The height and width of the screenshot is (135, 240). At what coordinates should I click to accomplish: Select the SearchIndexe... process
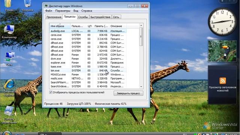(x=88, y=86)
